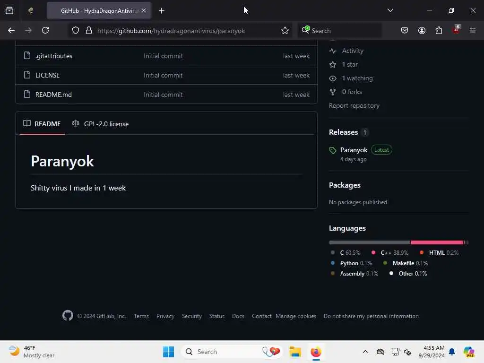The height and width of the screenshot is (363, 484).
Task: Bookmark this page with the star icon
Action: pyautogui.click(x=285, y=30)
